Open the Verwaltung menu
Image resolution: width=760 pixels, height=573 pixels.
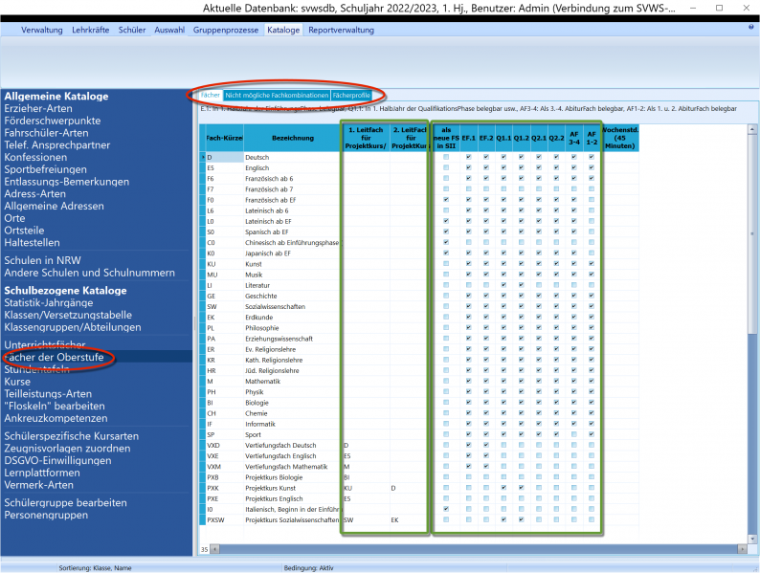pos(42,30)
